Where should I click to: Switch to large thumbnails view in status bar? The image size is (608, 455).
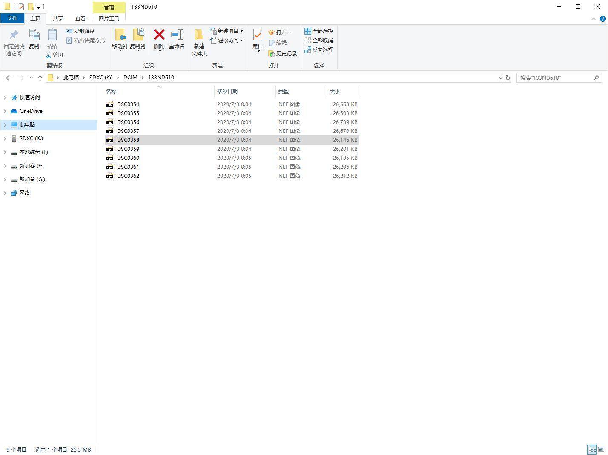(601, 449)
